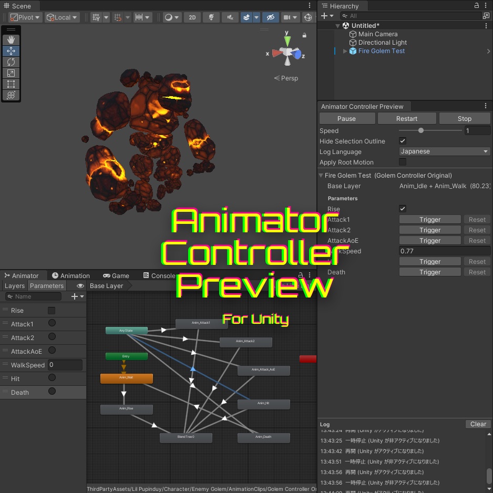Screen dimensions: 493x493
Task: Open Local handle rotation dropdown
Action: pos(62,17)
